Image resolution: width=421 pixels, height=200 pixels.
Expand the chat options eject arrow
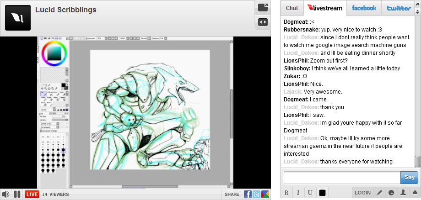tap(415, 193)
